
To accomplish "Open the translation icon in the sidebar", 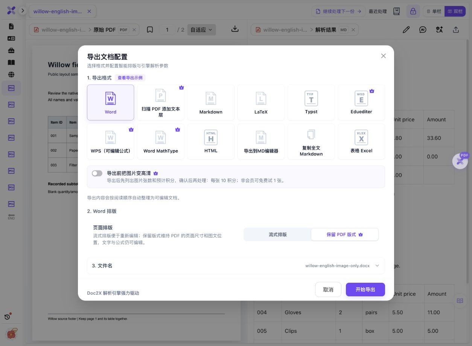I will coord(11,38).
